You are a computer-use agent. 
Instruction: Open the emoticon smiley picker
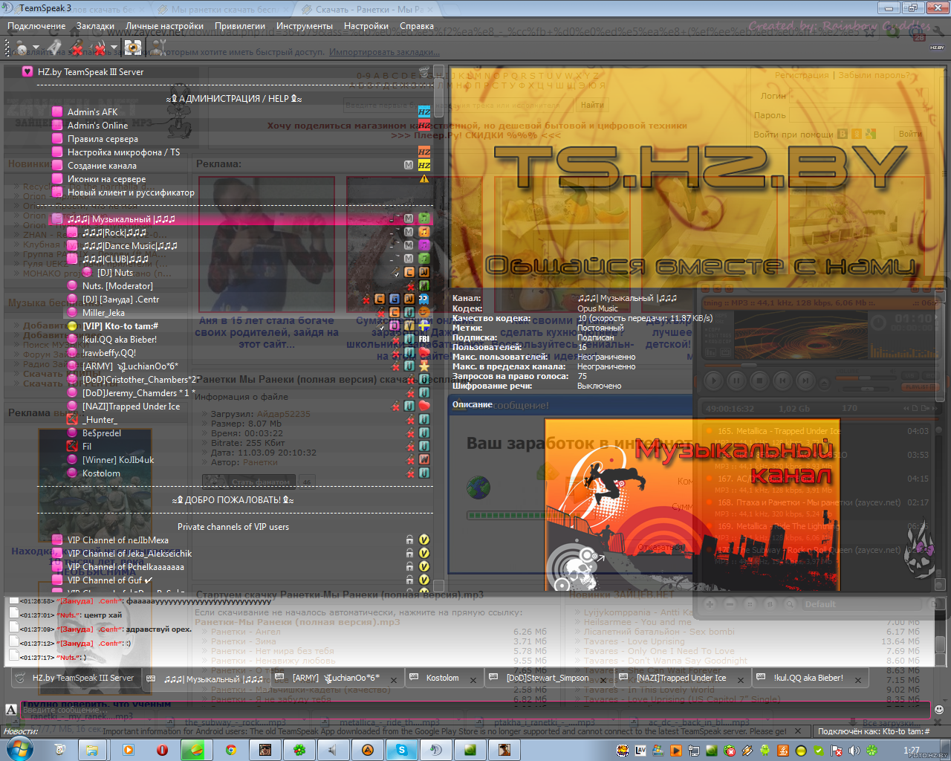[939, 710]
